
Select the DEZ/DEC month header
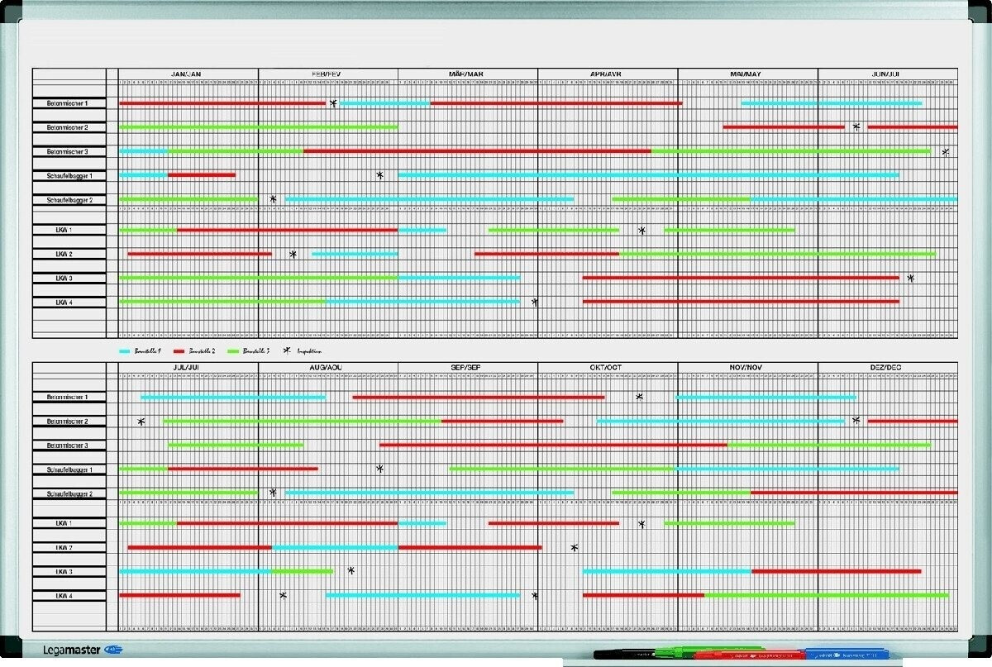[886, 367]
